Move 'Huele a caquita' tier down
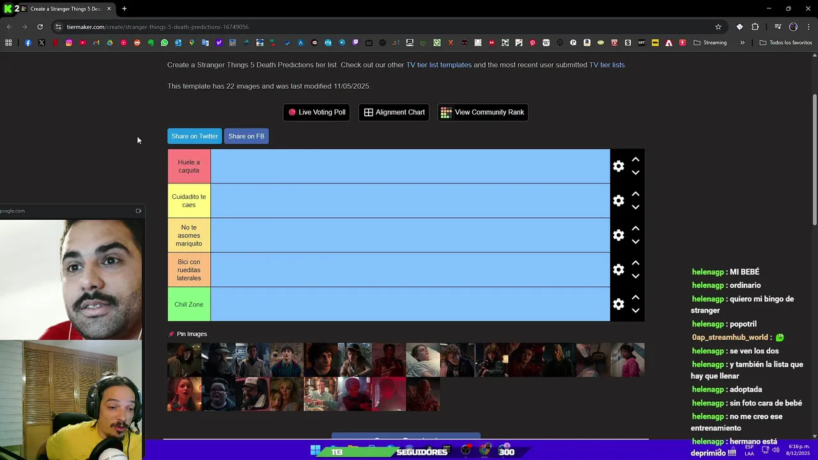Screen dimensions: 818x460 tap(635, 172)
